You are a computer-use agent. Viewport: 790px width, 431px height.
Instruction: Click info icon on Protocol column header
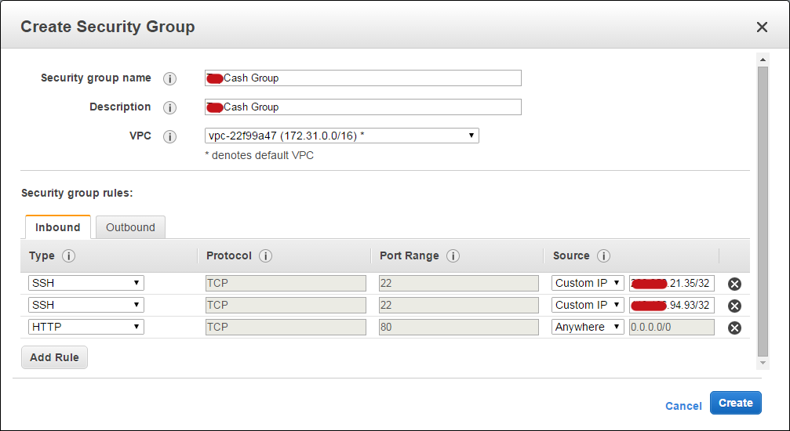click(x=265, y=255)
